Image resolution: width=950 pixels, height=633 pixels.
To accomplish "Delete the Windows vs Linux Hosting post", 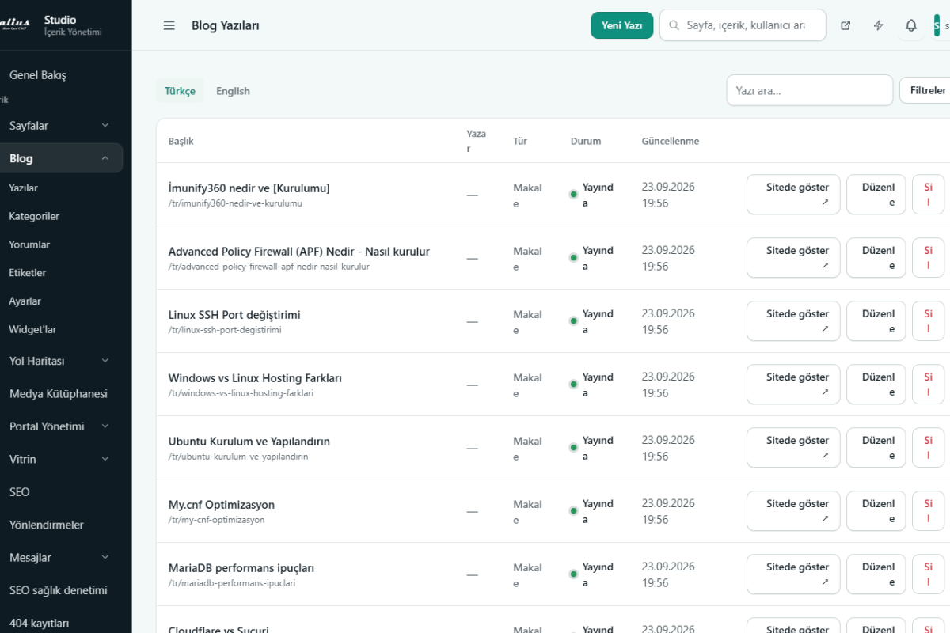I will point(929,385).
